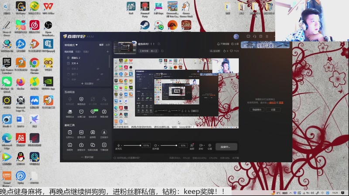
Task: Select the 场景2 tab
Action: tap(86, 51)
